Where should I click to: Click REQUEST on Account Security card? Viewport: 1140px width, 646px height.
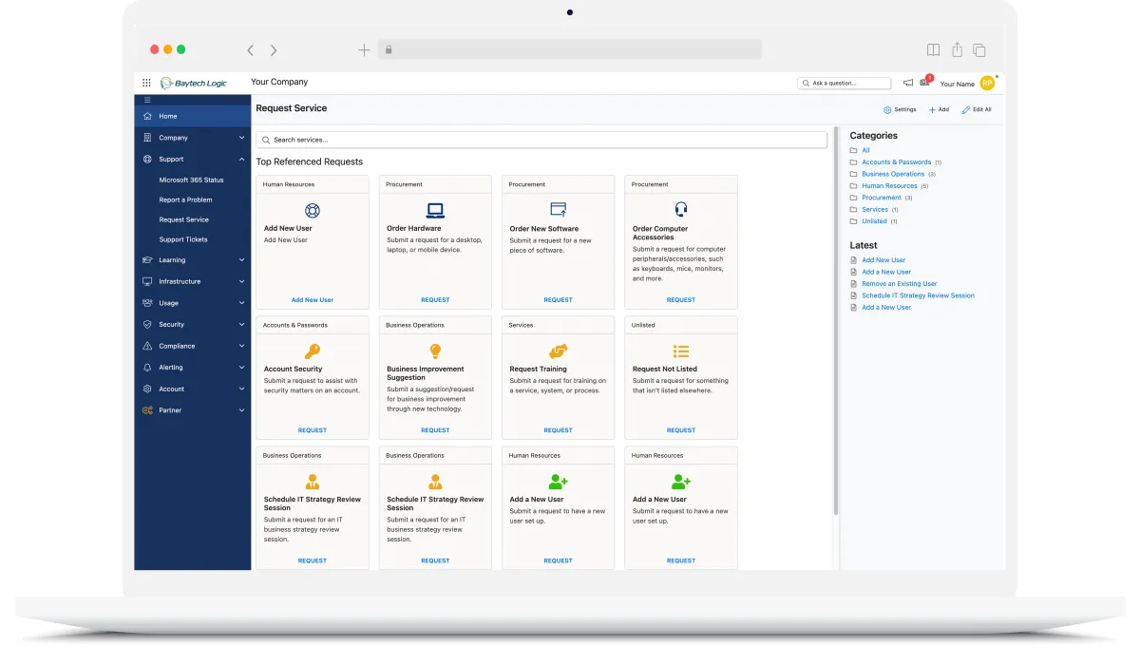(313, 430)
